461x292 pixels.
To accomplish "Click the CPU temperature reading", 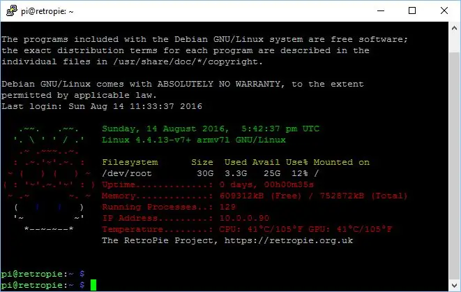I will click(x=261, y=229).
